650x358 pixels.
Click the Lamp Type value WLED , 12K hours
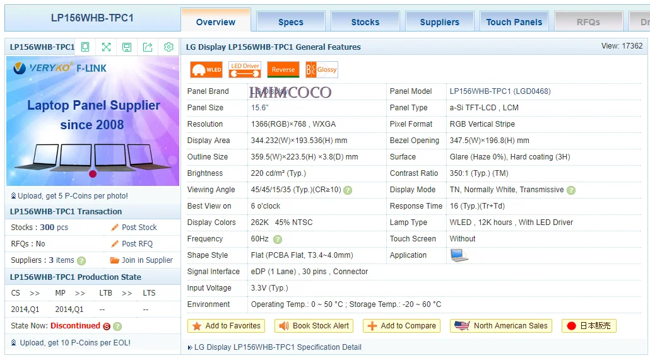481,222
